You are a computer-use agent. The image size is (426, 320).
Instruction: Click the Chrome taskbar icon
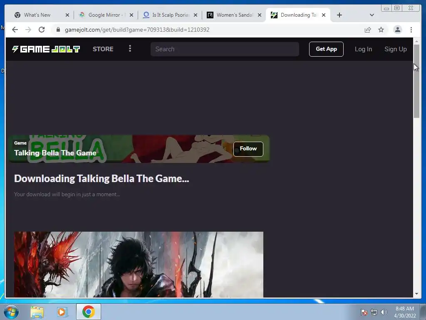(x=88, y=312)
